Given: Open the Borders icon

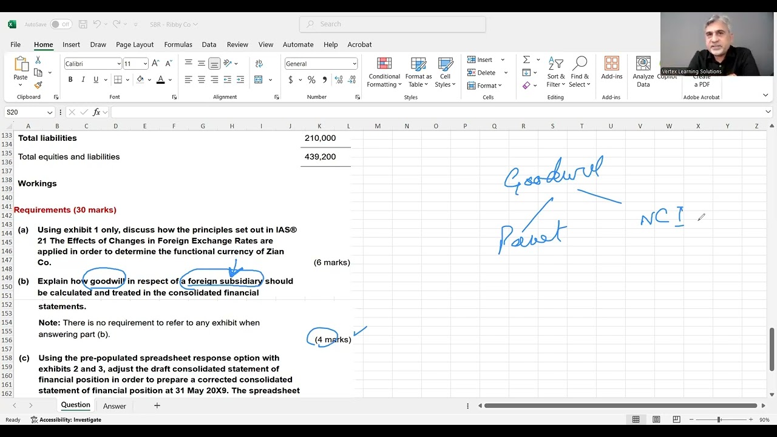Looking at the screenshot, I should tap(118, 80).
